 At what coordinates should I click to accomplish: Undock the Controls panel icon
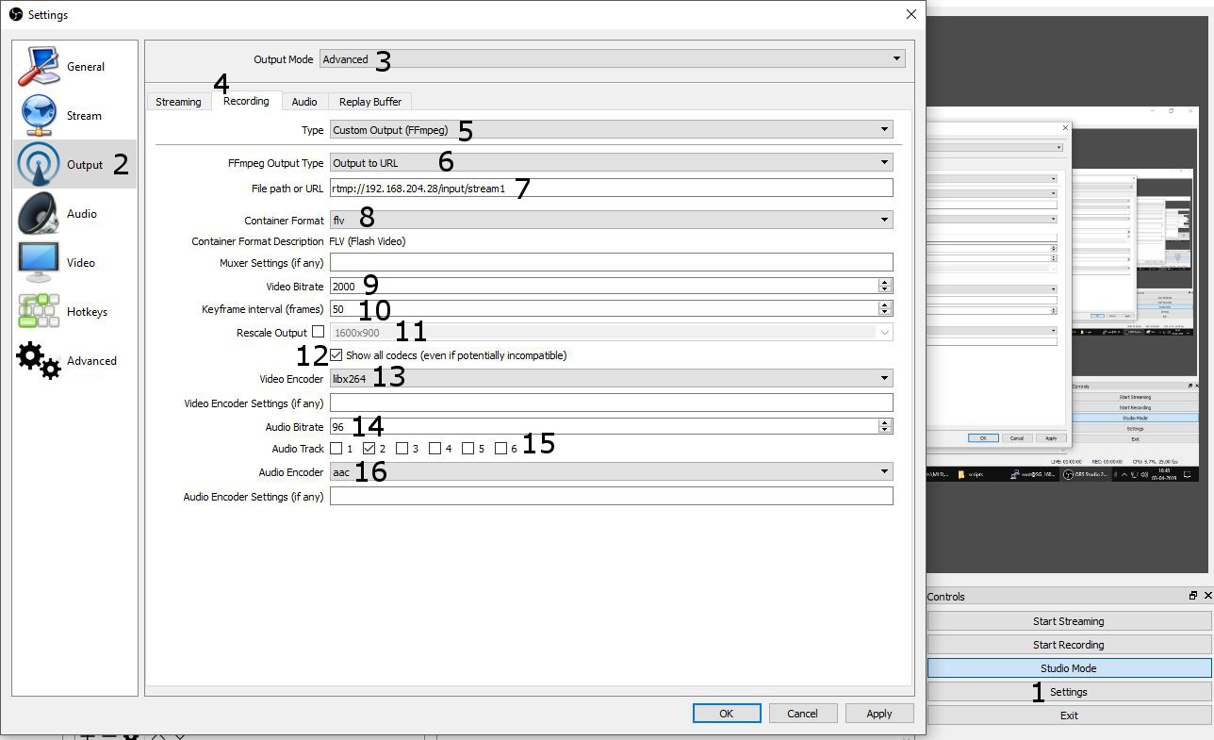pos(1192,596)
